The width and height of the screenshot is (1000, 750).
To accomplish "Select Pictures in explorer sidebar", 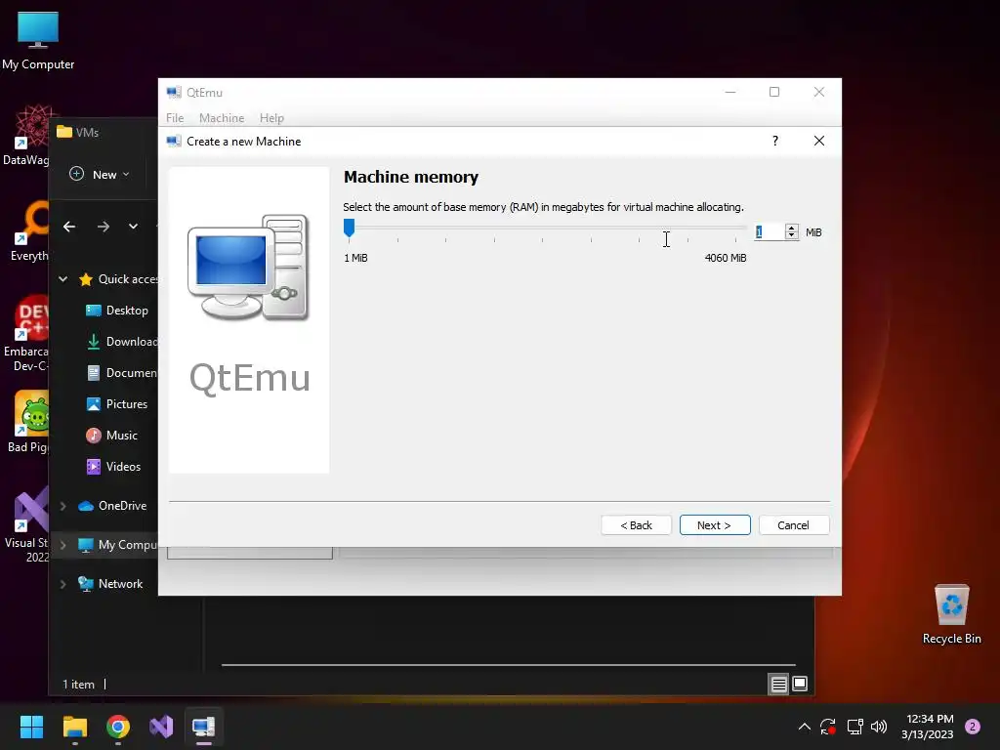I will point(117,404).
